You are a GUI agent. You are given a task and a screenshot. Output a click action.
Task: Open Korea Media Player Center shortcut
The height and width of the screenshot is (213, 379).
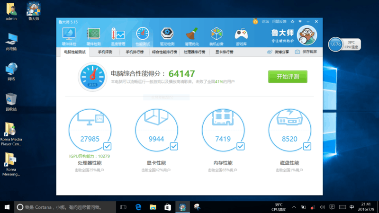coord(11,134)
